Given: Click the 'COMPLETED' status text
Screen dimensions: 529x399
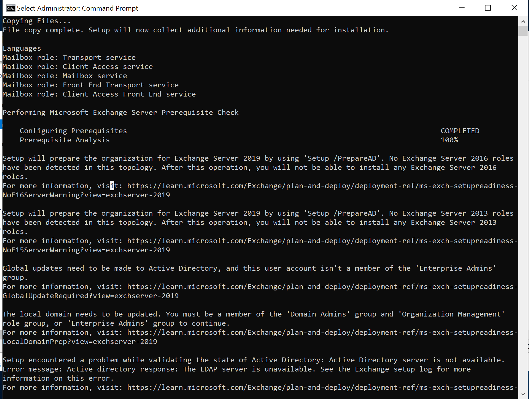Looking at the screenshot, I should (x=460, y=131).
